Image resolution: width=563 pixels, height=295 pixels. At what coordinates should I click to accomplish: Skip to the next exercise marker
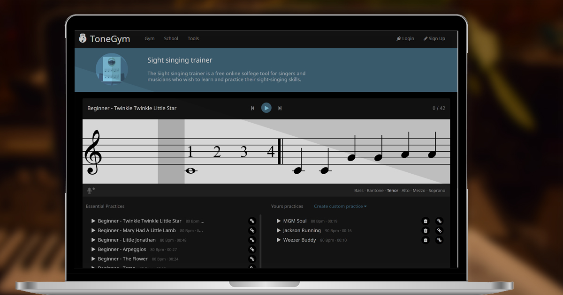coord(280,108)
